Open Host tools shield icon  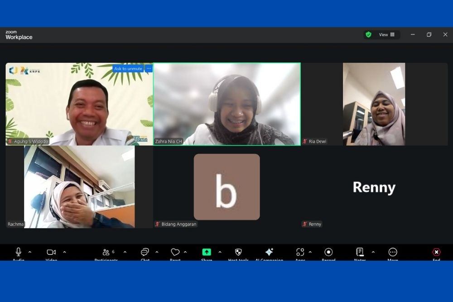coord(238,252)
